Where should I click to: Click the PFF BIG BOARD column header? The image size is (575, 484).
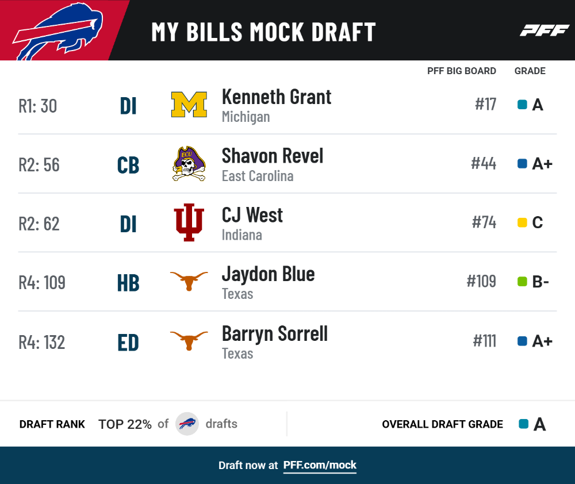(x=461, y=71)
